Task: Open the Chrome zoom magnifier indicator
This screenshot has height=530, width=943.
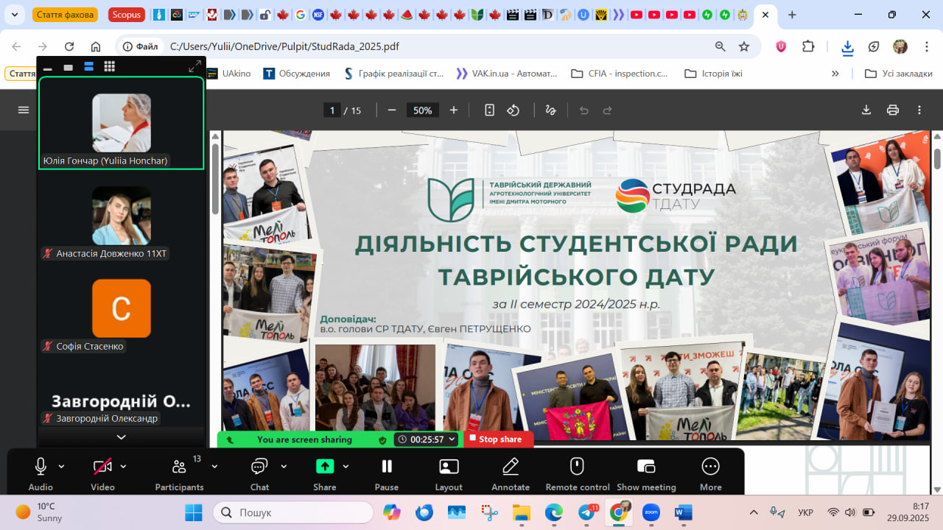Action: pos(721,46)
